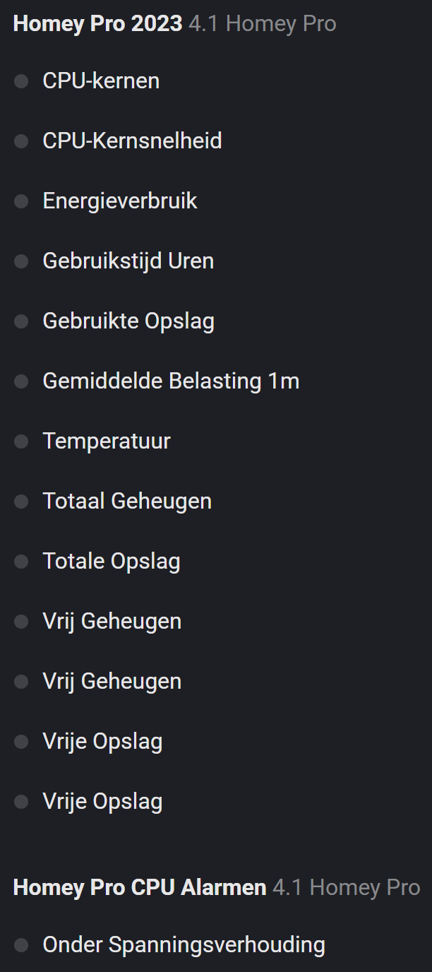Choose the CPU-Kernsnelheid capability label
Image resolution: width=432 pixels, height=972 pixels.
pos(132,141)
